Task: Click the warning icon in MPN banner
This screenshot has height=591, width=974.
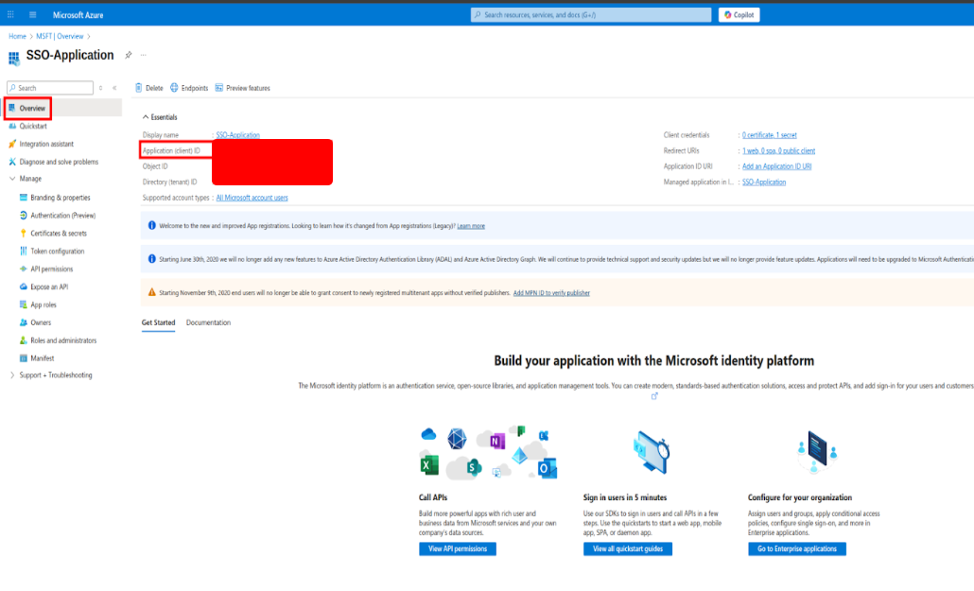Action: pyautogui.click(x=151, y=292)
